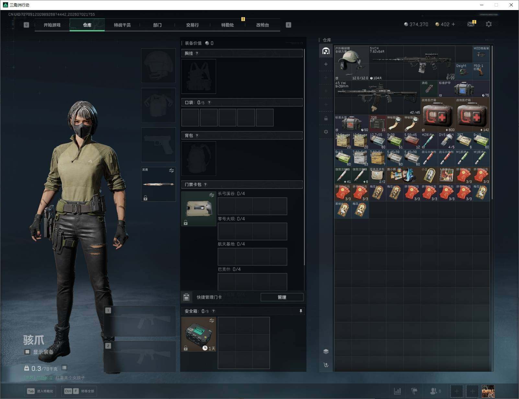
Task: Add currency with the plus beside 402
Action: [x=453, y=24]
